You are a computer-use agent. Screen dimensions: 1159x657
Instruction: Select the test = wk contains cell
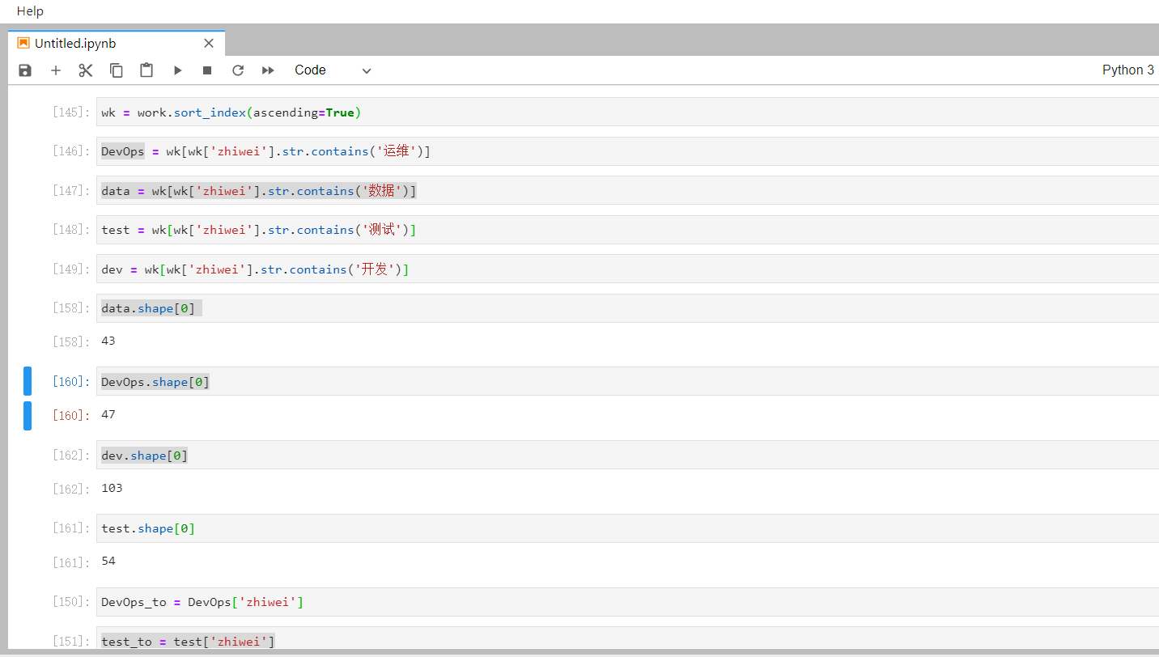[627, 230]
